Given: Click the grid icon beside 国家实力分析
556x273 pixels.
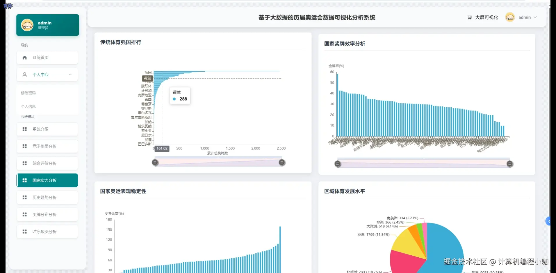Looking at the screenshot, I should click(x=25, y=180).
